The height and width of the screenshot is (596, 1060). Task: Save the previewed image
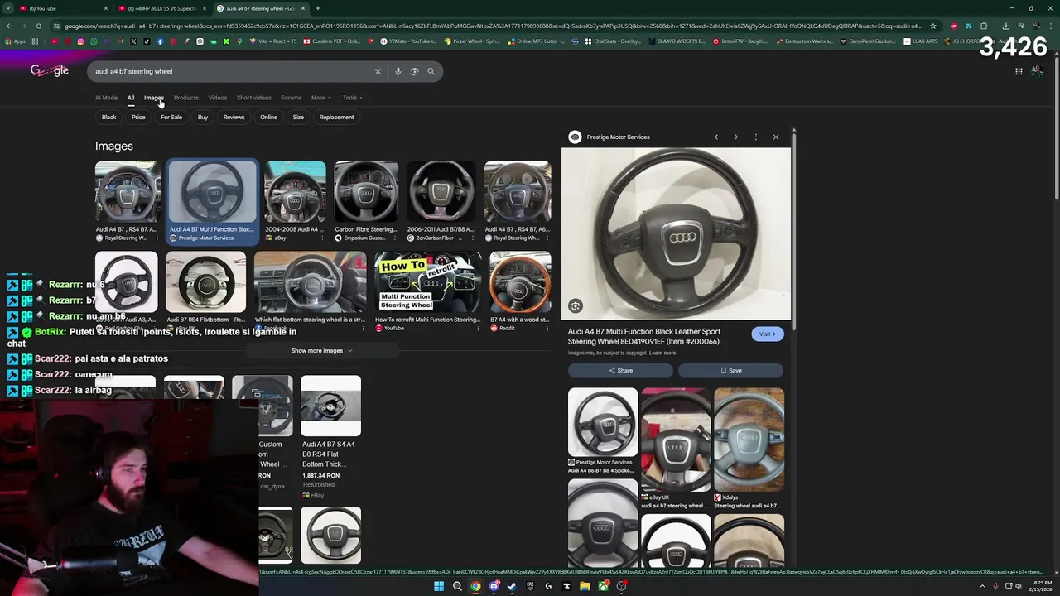point(730,370)
